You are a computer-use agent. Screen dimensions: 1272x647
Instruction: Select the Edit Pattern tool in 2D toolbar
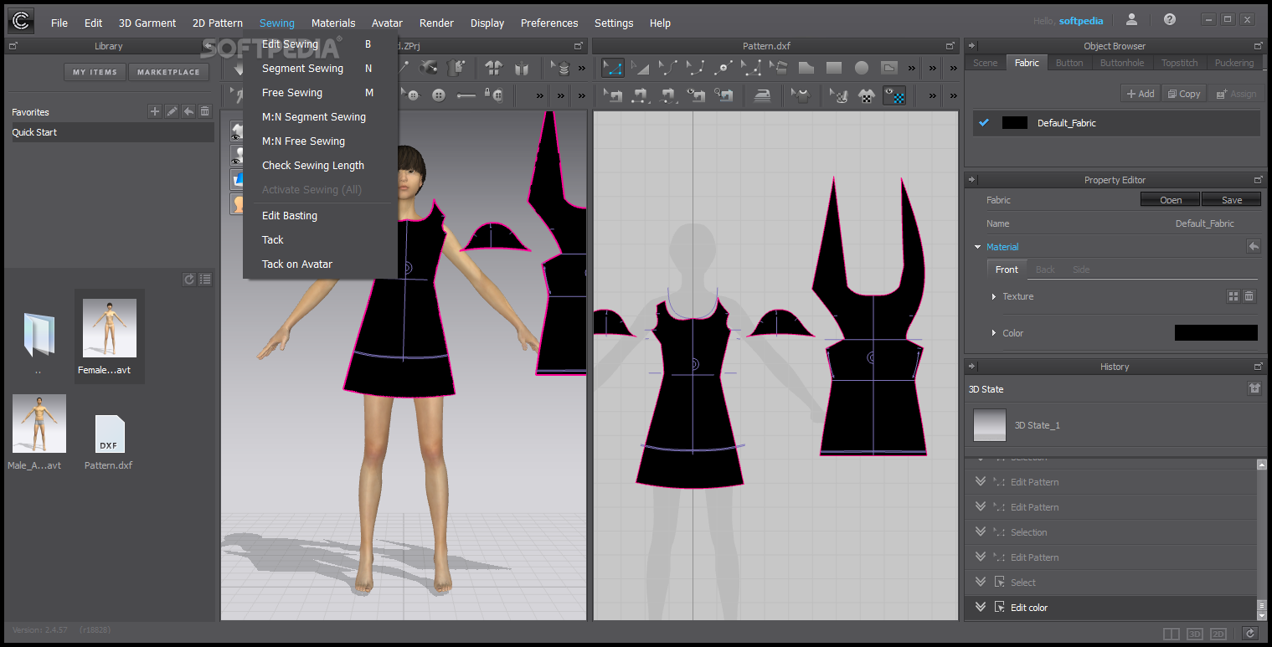tap(613, 68)
